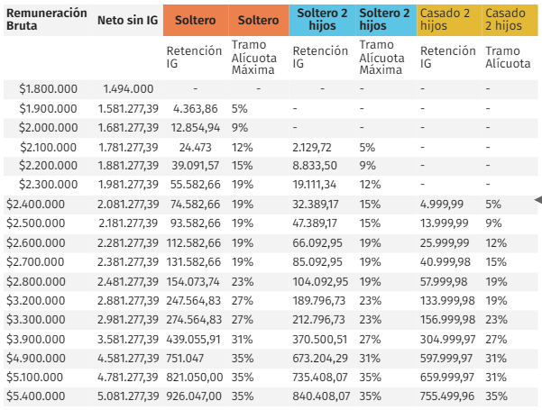
Task: Click the 926.047,00 retention value
Action: pos(195,396)
